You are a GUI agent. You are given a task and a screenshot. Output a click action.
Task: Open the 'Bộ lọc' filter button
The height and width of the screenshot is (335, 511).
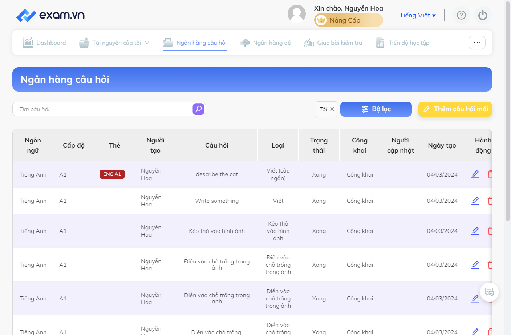coord(376,109)
